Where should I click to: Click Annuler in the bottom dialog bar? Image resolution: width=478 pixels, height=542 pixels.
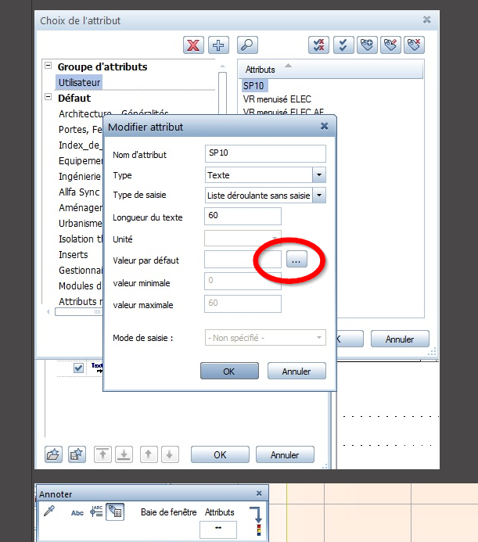pyautogui.click(x=285, y=454)
